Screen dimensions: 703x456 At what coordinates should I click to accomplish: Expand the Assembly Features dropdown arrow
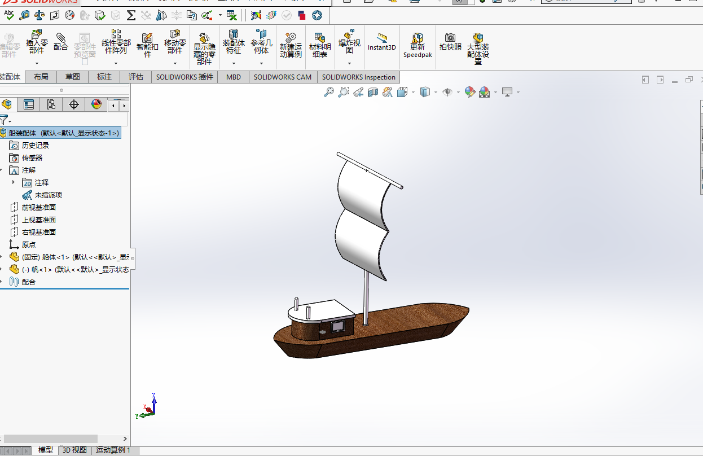coord(234,62)
